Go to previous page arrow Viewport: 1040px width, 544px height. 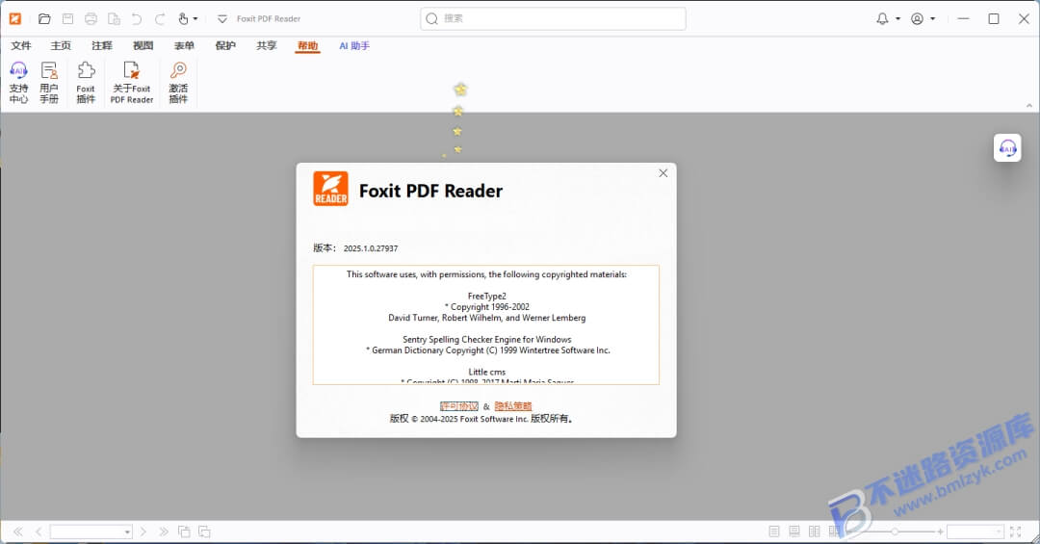[x=39, y=531]
